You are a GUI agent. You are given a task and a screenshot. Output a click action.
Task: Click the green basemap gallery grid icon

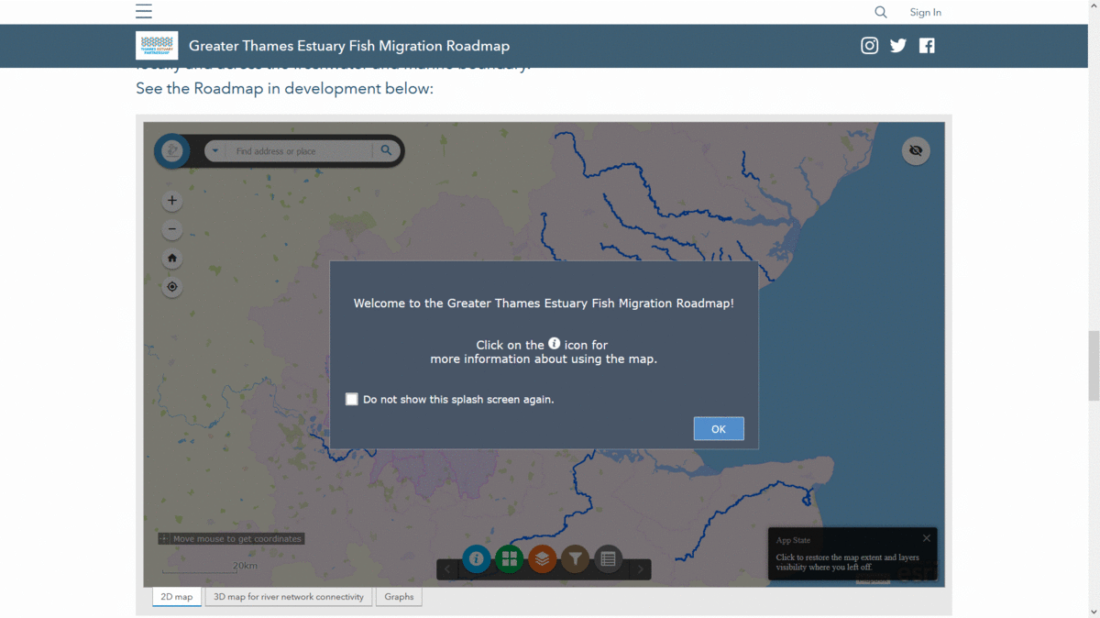point(510,558)
